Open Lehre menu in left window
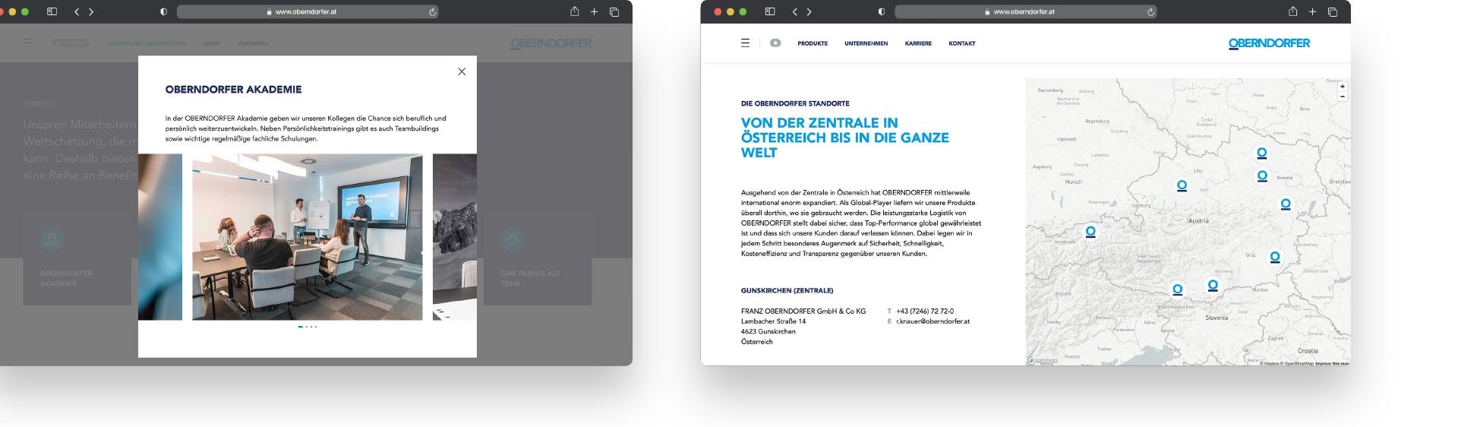Screen dimensions: 1458x427 tap(212, 43)
